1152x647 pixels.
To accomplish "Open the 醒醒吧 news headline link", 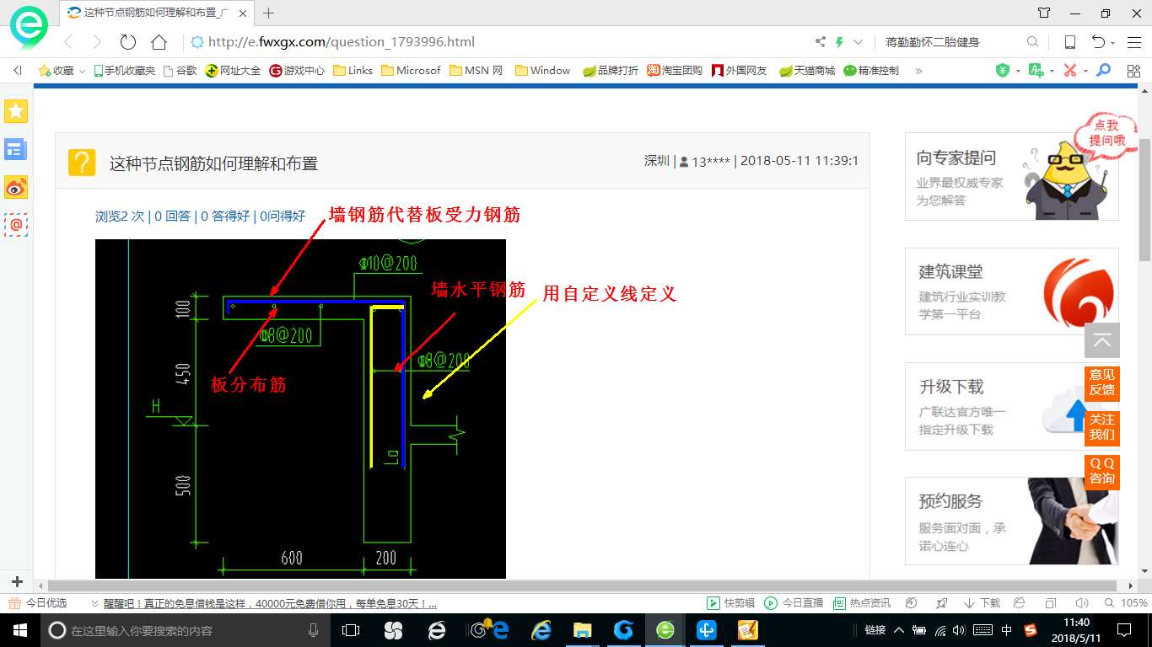I will pyautogui.click(x=270, y=604).
